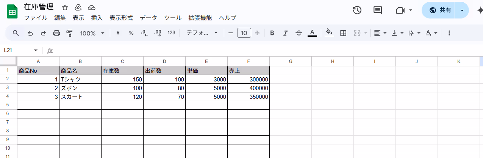Print the spreadsheet
The height and width of the screenshot is (158, 483).
56,33
